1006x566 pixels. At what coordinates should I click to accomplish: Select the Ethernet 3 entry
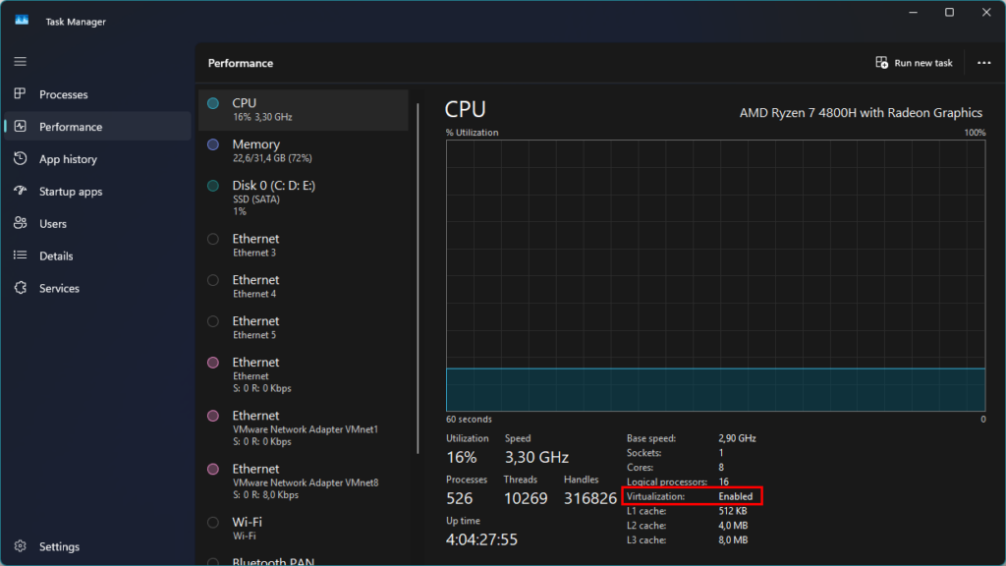click(x=304, y=245)
